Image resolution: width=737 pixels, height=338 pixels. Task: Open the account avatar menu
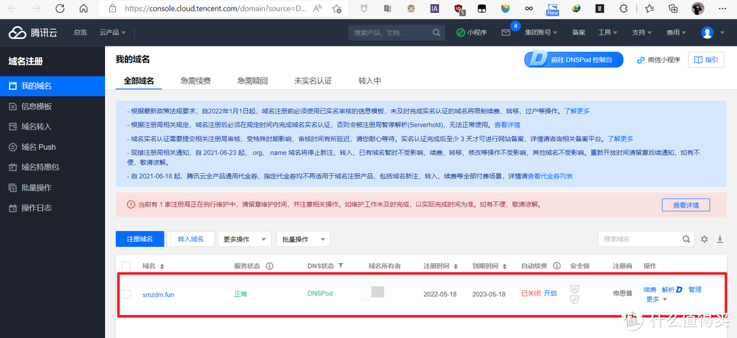[708, 33]
